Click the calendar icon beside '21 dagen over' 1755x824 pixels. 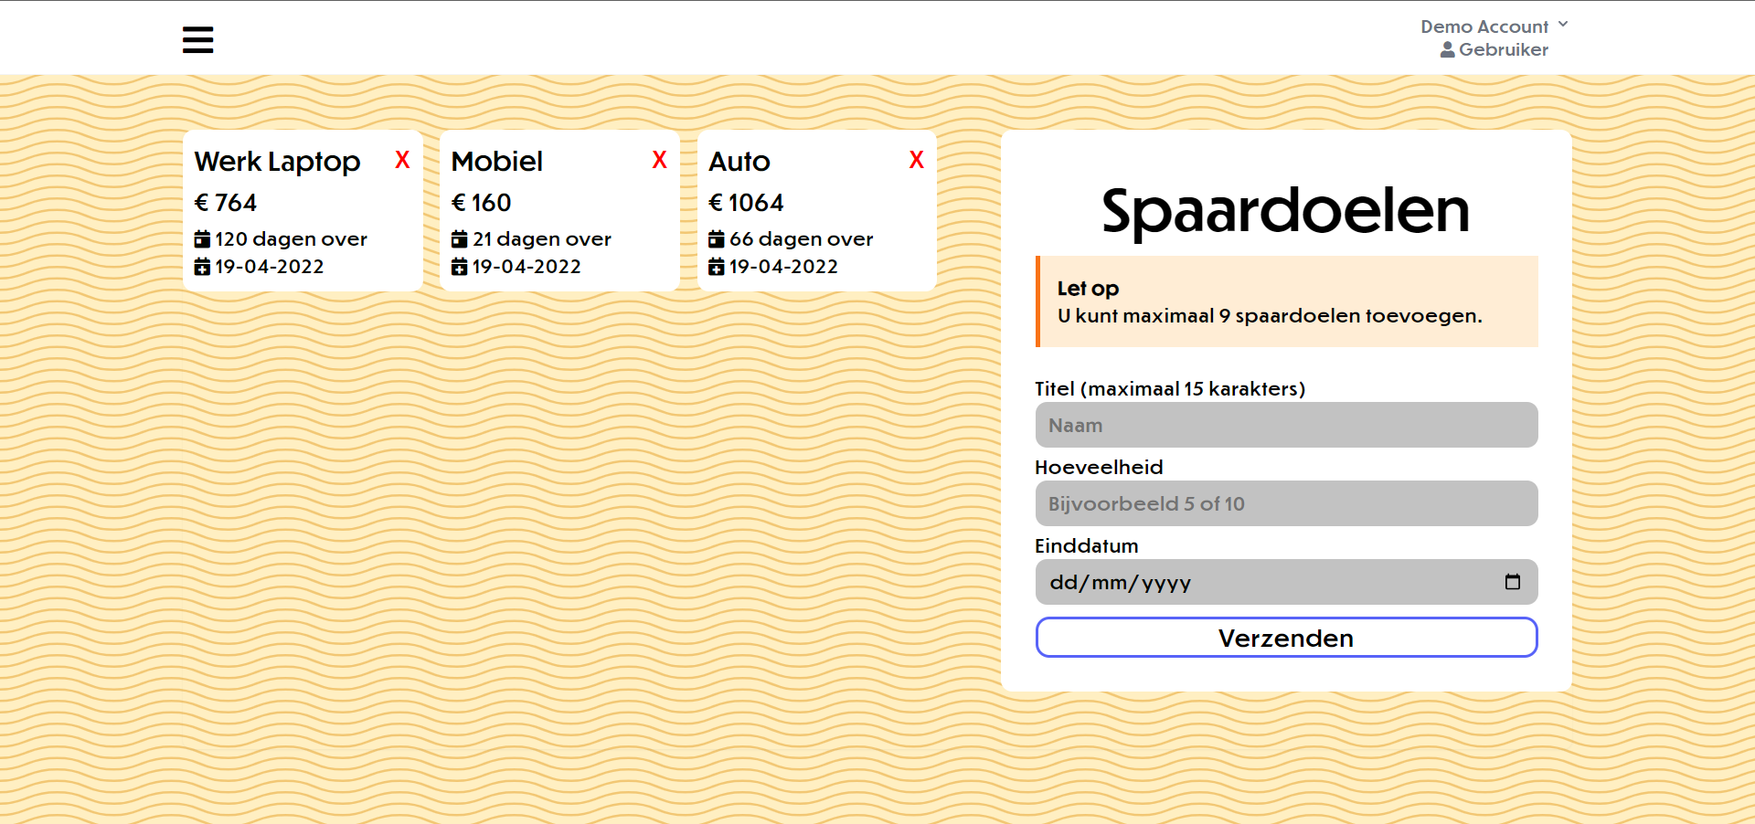coord(461,238)
